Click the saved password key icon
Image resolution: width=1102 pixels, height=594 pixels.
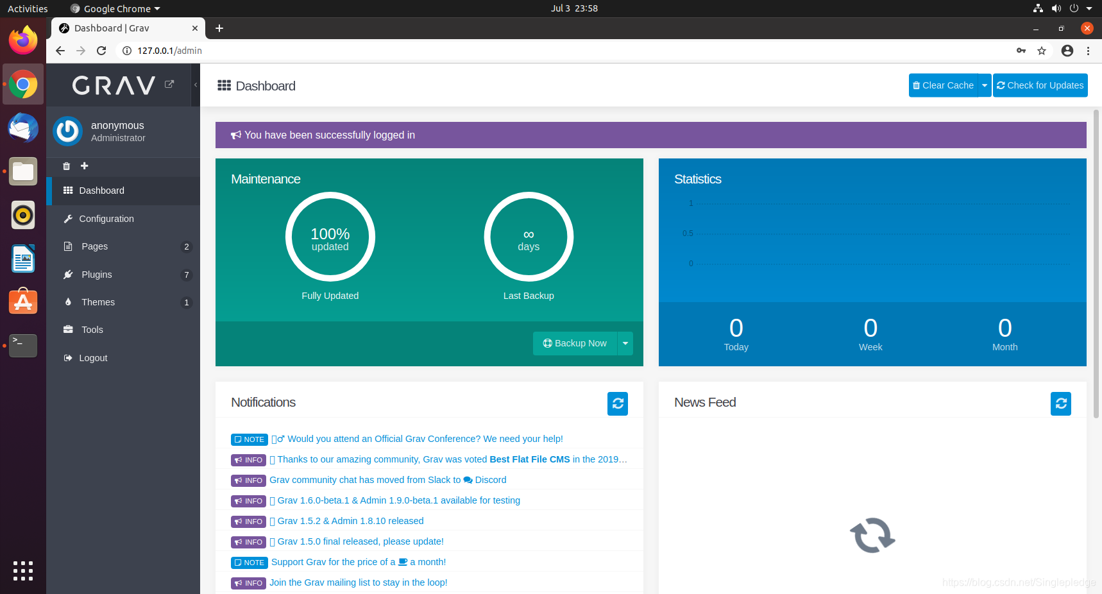[x=1021, y=51]
